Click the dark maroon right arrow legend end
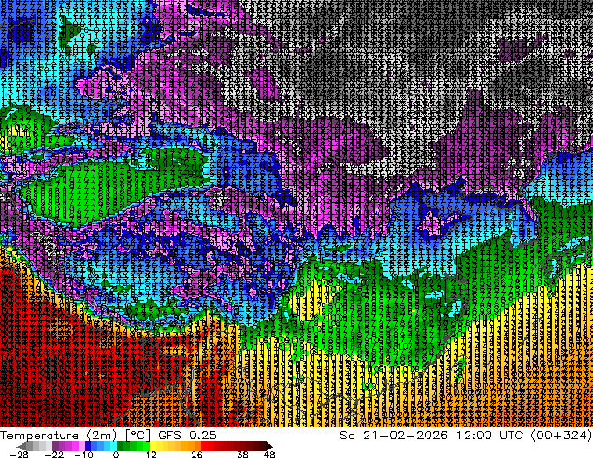Viewport: 593px width, 458px height. click(x=268, y=446)
